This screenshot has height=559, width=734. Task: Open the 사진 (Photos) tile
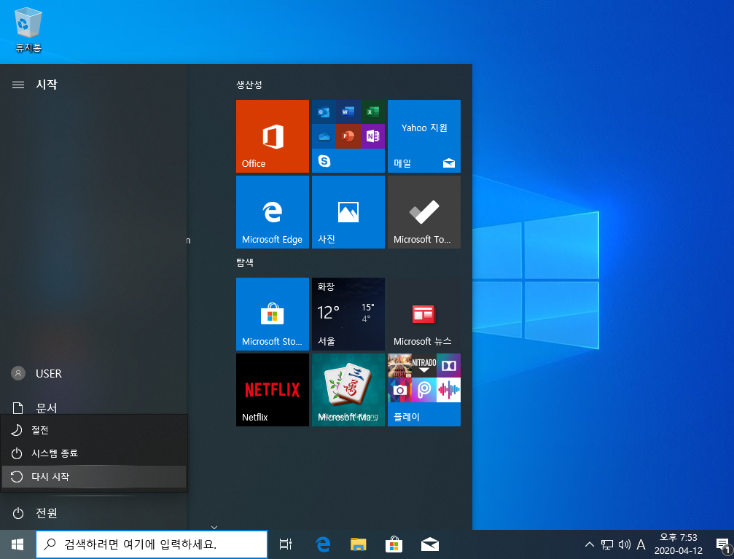point(348,212)
